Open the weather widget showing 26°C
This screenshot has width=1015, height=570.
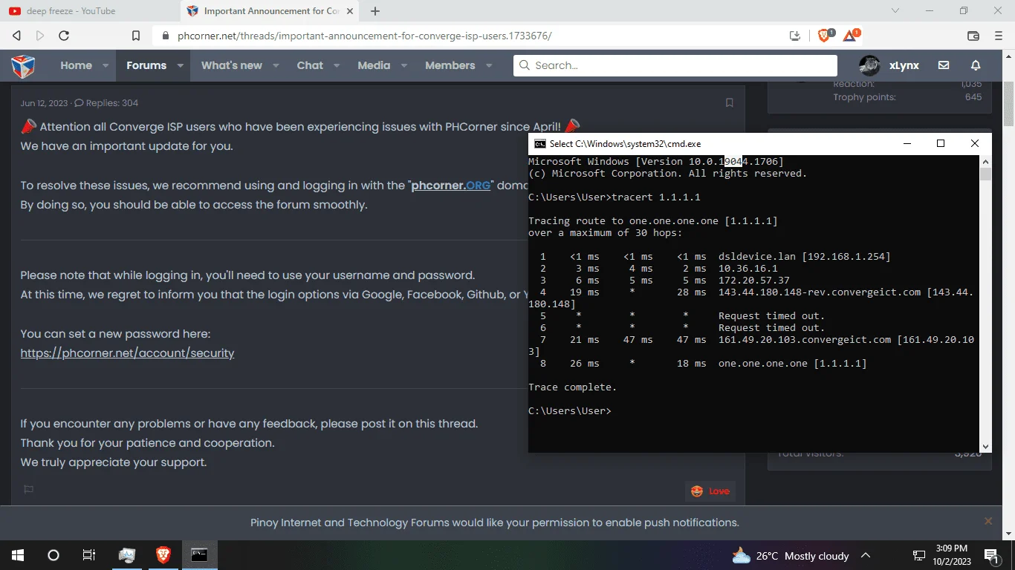click(x=791, y=555)
